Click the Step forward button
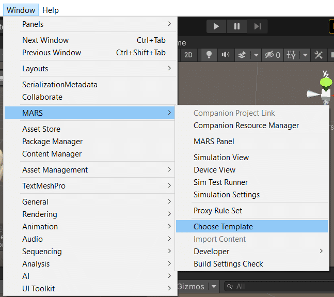Screen dimensions: 334x297 [258, 26]
